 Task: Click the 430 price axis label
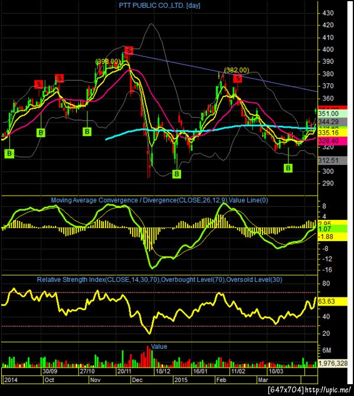coord(328,13)
